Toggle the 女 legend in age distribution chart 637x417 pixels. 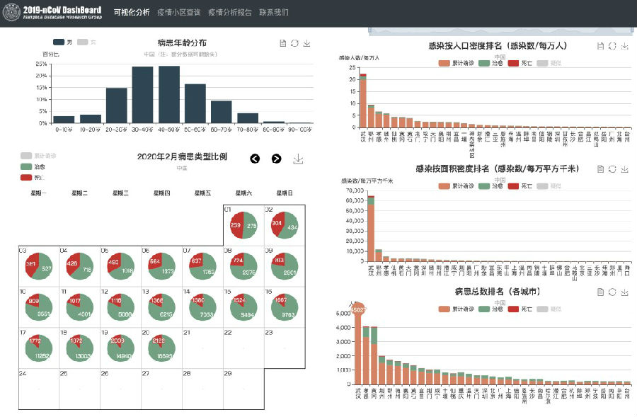click(x=83, y=42)
